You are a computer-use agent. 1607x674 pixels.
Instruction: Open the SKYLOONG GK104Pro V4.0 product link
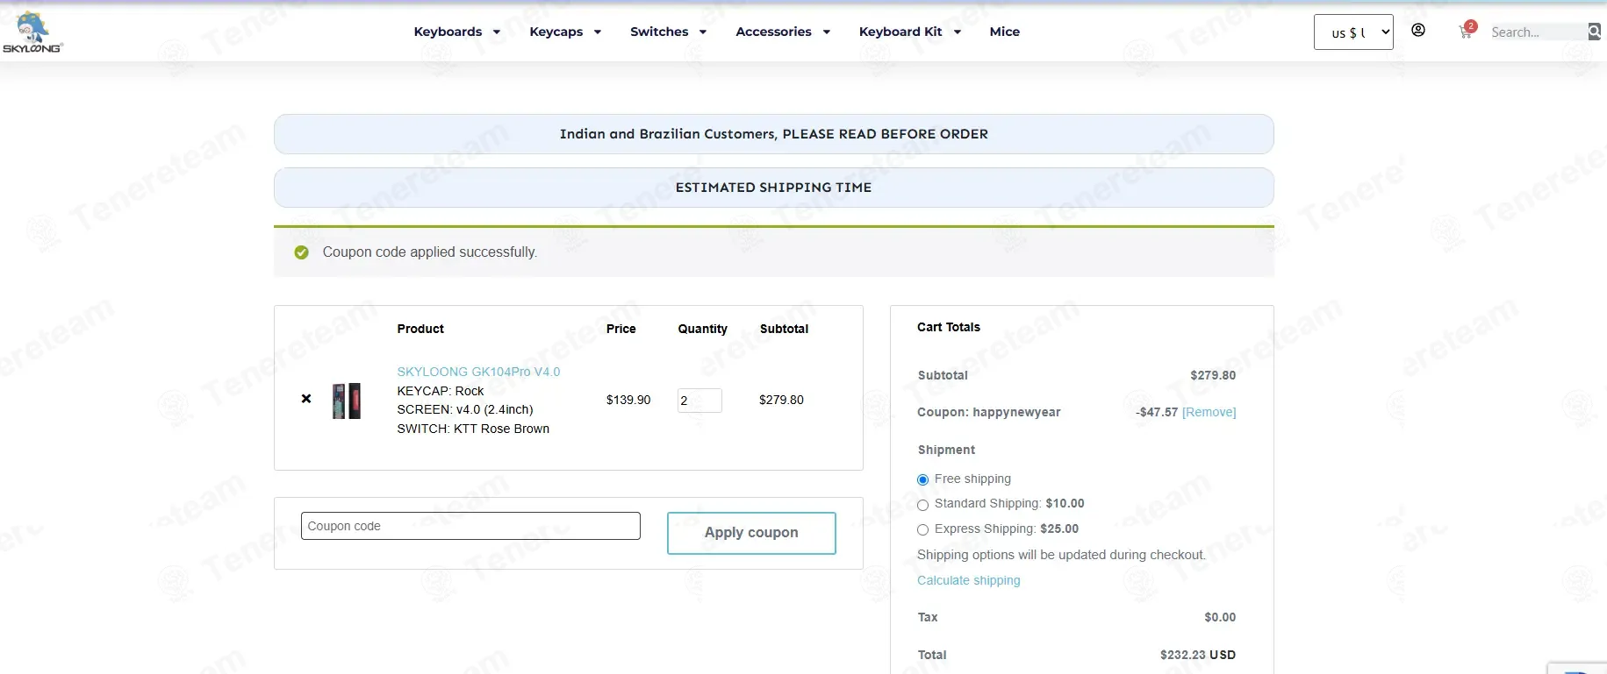point(478,372)
